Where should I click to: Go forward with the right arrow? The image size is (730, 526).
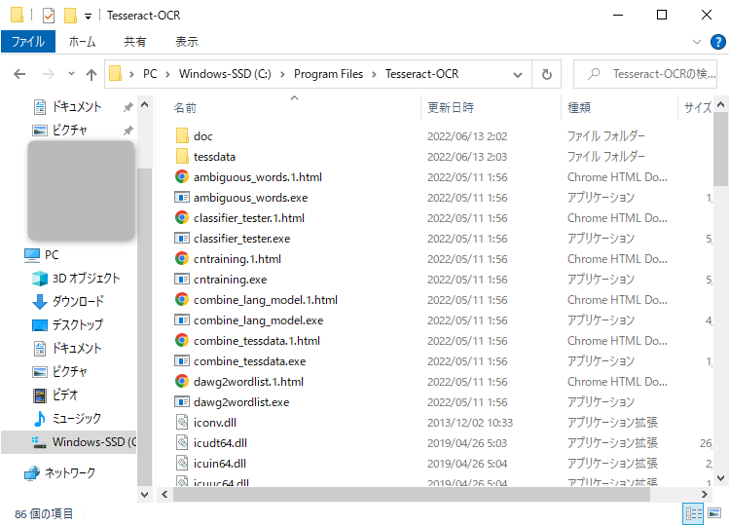click(x=48, y=74)
